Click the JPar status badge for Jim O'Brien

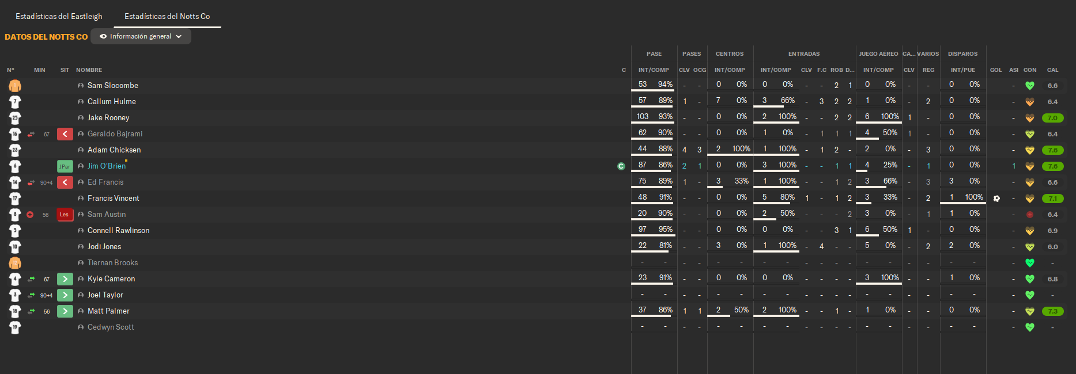65,166
